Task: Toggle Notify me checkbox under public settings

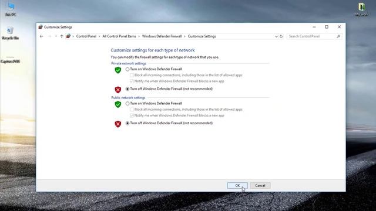Action: [132, 115]
